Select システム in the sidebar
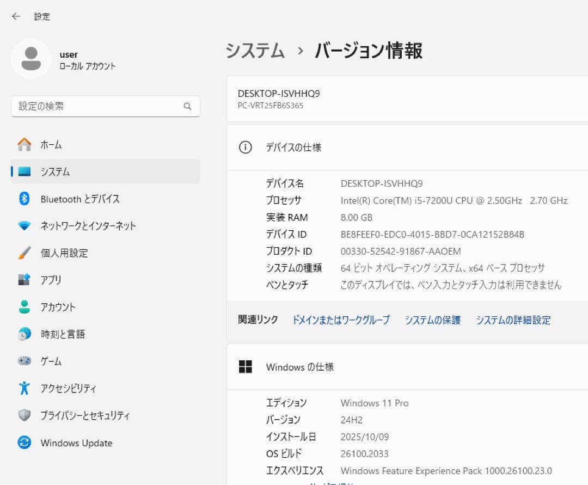Viewport: 588px width, 485px height. point(106,171)
